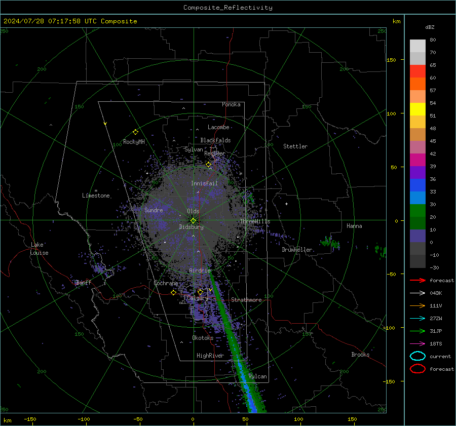The width and height of the screenshot is (456, 426).
Task: Click the dBZ legend heading
Action: click(x=430, y=27)
